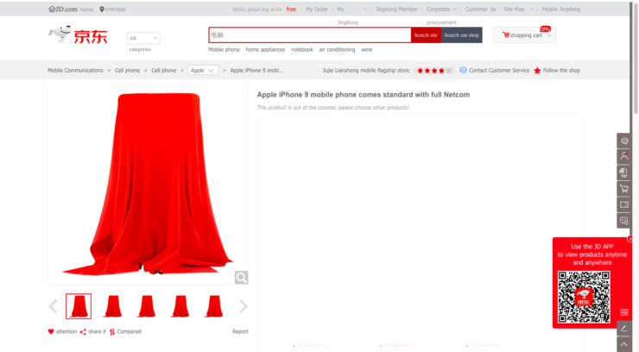Click the red free registration link
639x352 pixels.
tap(291, 9)
